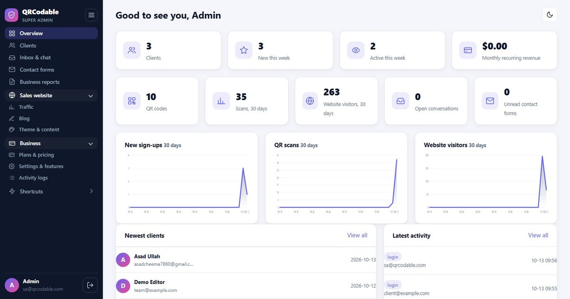Click View all under Latest activity

click(538, 235)
